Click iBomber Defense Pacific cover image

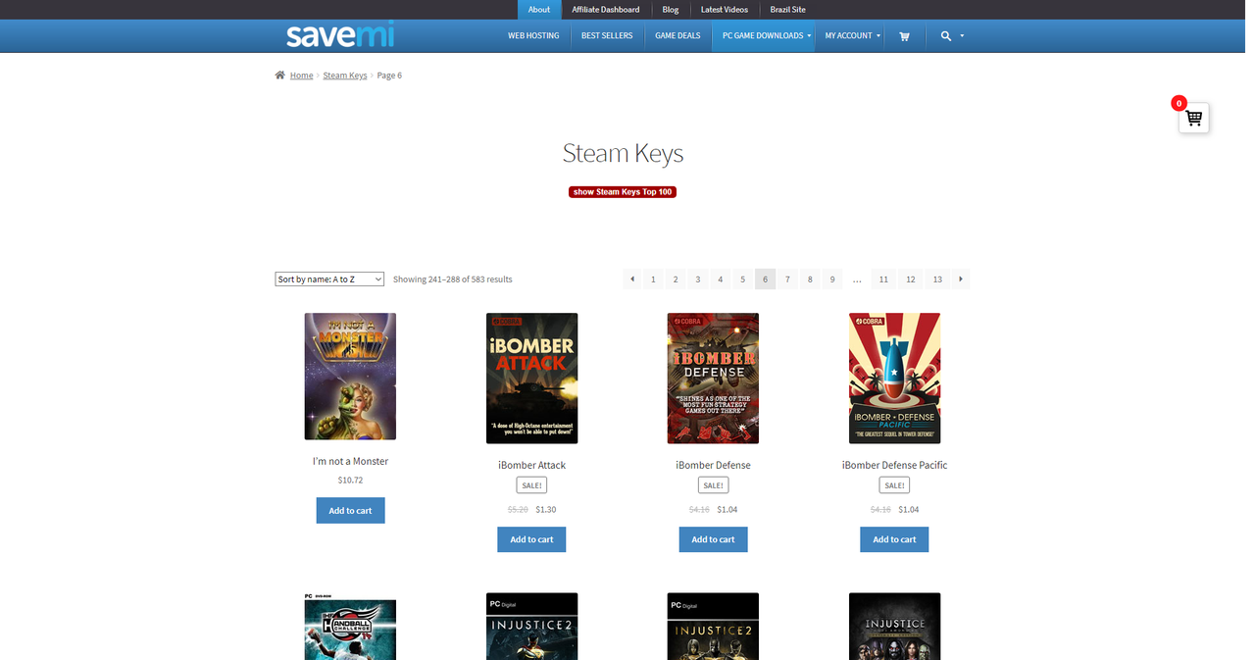[x=894, y=379]
